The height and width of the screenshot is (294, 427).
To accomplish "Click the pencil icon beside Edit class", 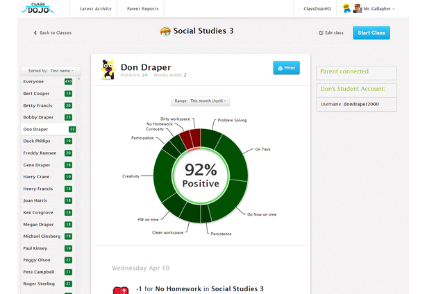I will coord(321,33).
